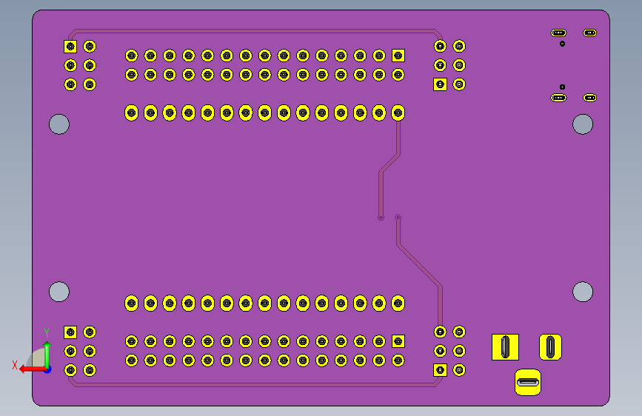Select the via ending the upper diagonal trace
This screenshot has height=416, width=642.
[x=381, y=218]
